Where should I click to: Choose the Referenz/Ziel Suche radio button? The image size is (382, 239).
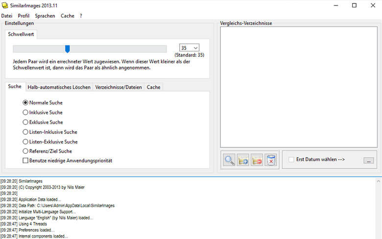25,151
